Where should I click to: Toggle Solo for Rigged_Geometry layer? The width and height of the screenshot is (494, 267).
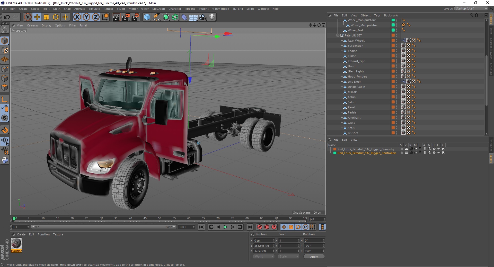click(402, 149)
